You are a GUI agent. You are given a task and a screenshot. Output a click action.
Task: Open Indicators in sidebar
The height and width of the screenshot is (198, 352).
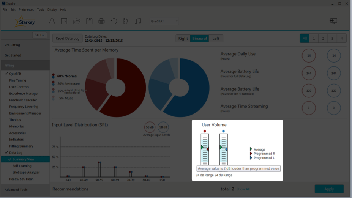click(16, 140)
